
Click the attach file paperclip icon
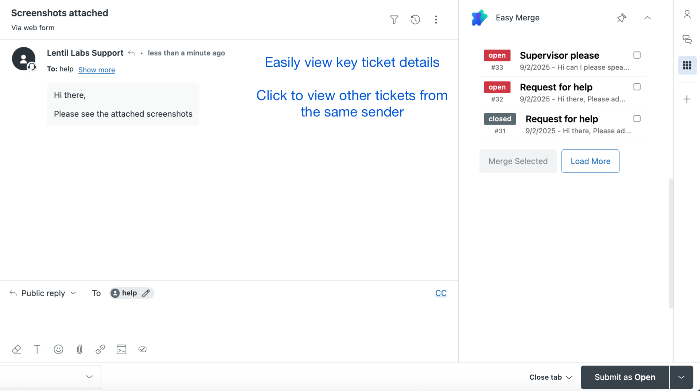tap(79, 349)
